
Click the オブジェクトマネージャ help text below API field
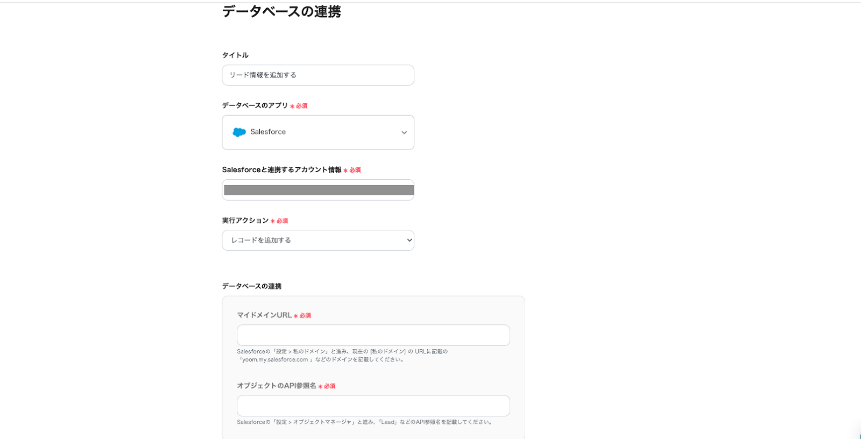point(365,422)
